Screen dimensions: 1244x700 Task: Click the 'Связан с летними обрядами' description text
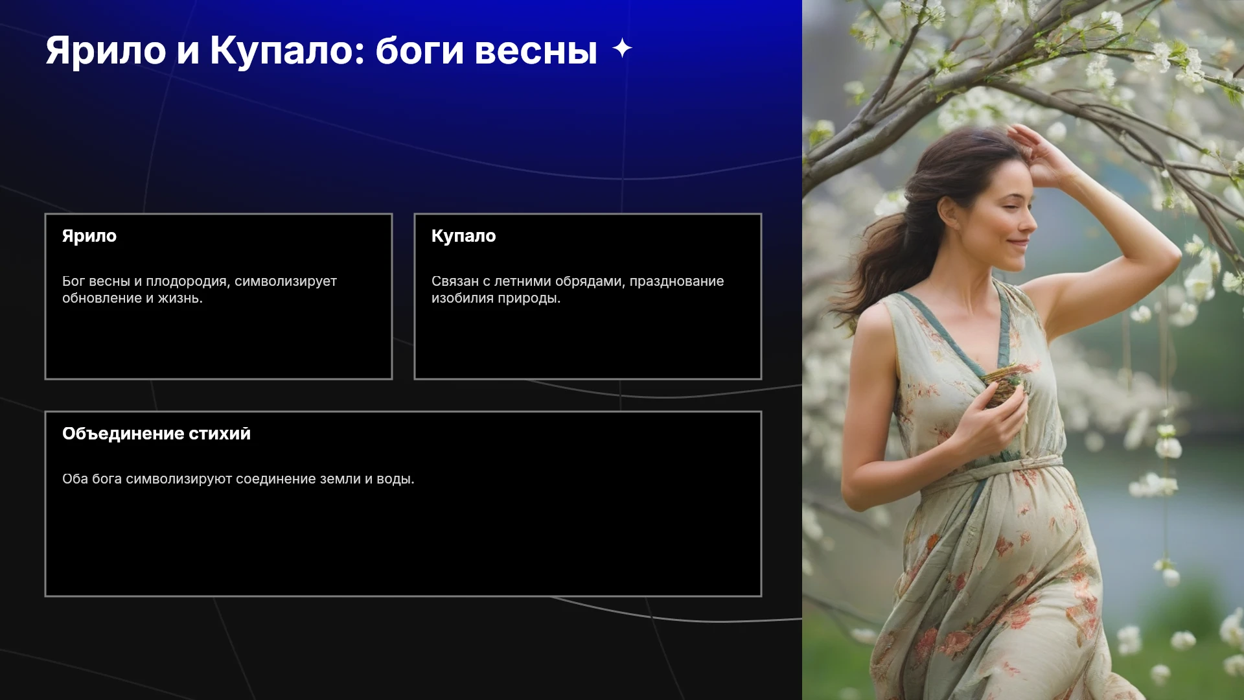click(578, 290)
